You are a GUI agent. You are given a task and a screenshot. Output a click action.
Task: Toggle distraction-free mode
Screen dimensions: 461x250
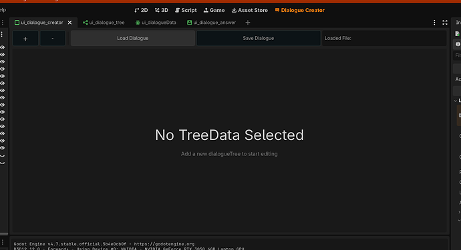(445, 23)
